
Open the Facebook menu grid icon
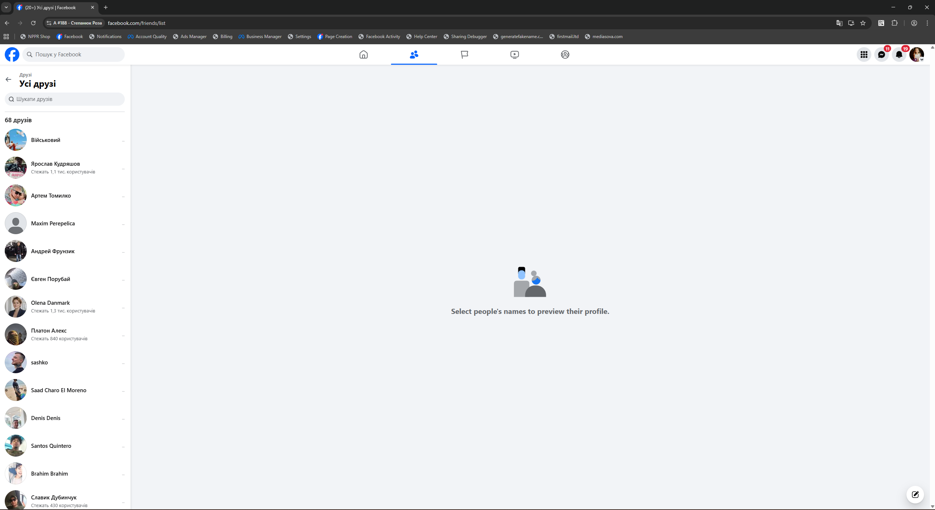pyautogui.click(x=864, y=55)
